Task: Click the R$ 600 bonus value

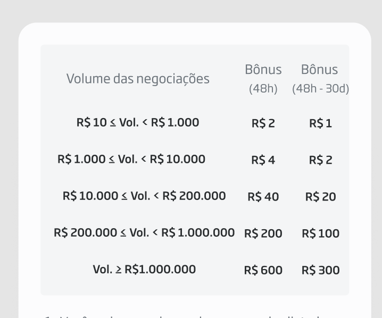Action: [263, 270]
